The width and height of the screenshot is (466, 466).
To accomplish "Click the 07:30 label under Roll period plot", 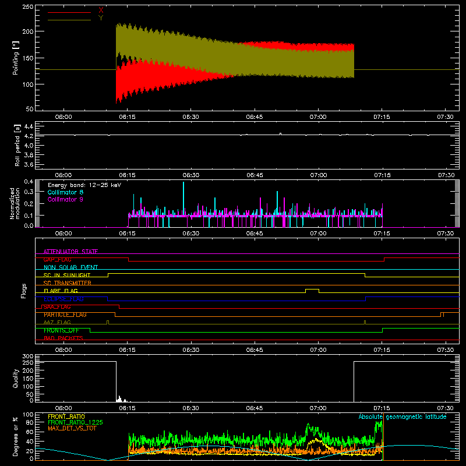I will [446, 175].
